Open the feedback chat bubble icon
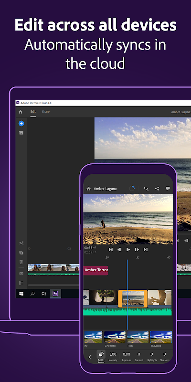 [168, 189]
